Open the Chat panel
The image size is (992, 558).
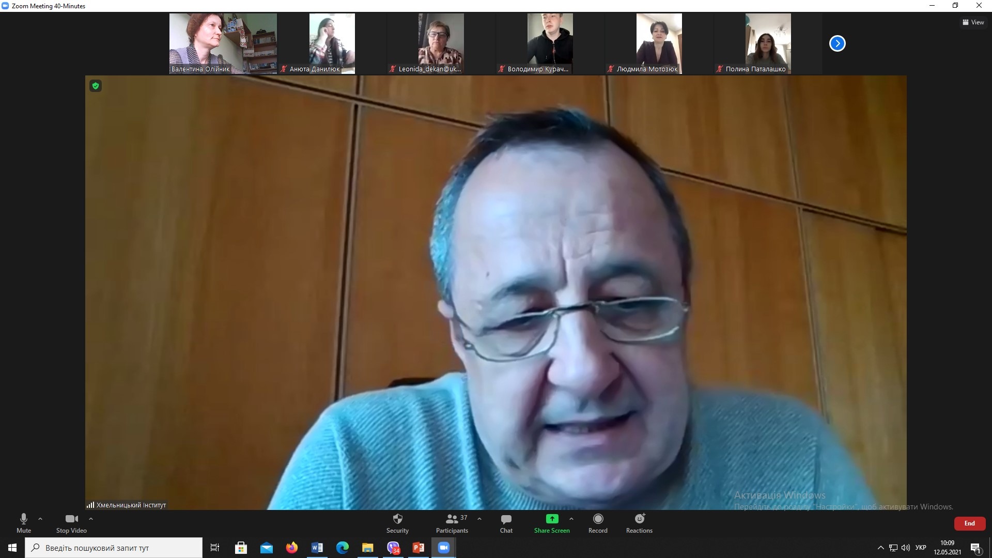tap(506, 523)
